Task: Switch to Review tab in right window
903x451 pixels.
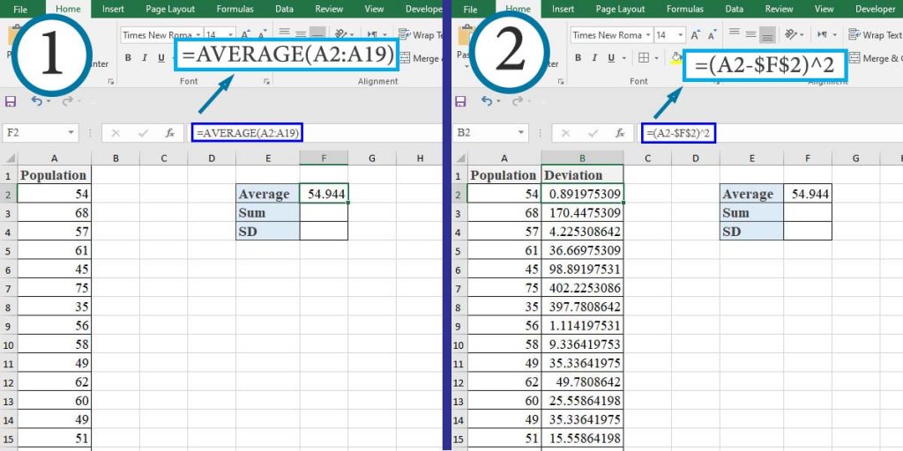Action: pos(779,9)
